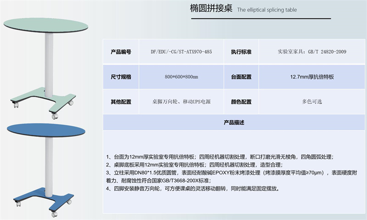367x220 pixels.
Task: Click the 产品编号 label cell
Action: (121, 52)
